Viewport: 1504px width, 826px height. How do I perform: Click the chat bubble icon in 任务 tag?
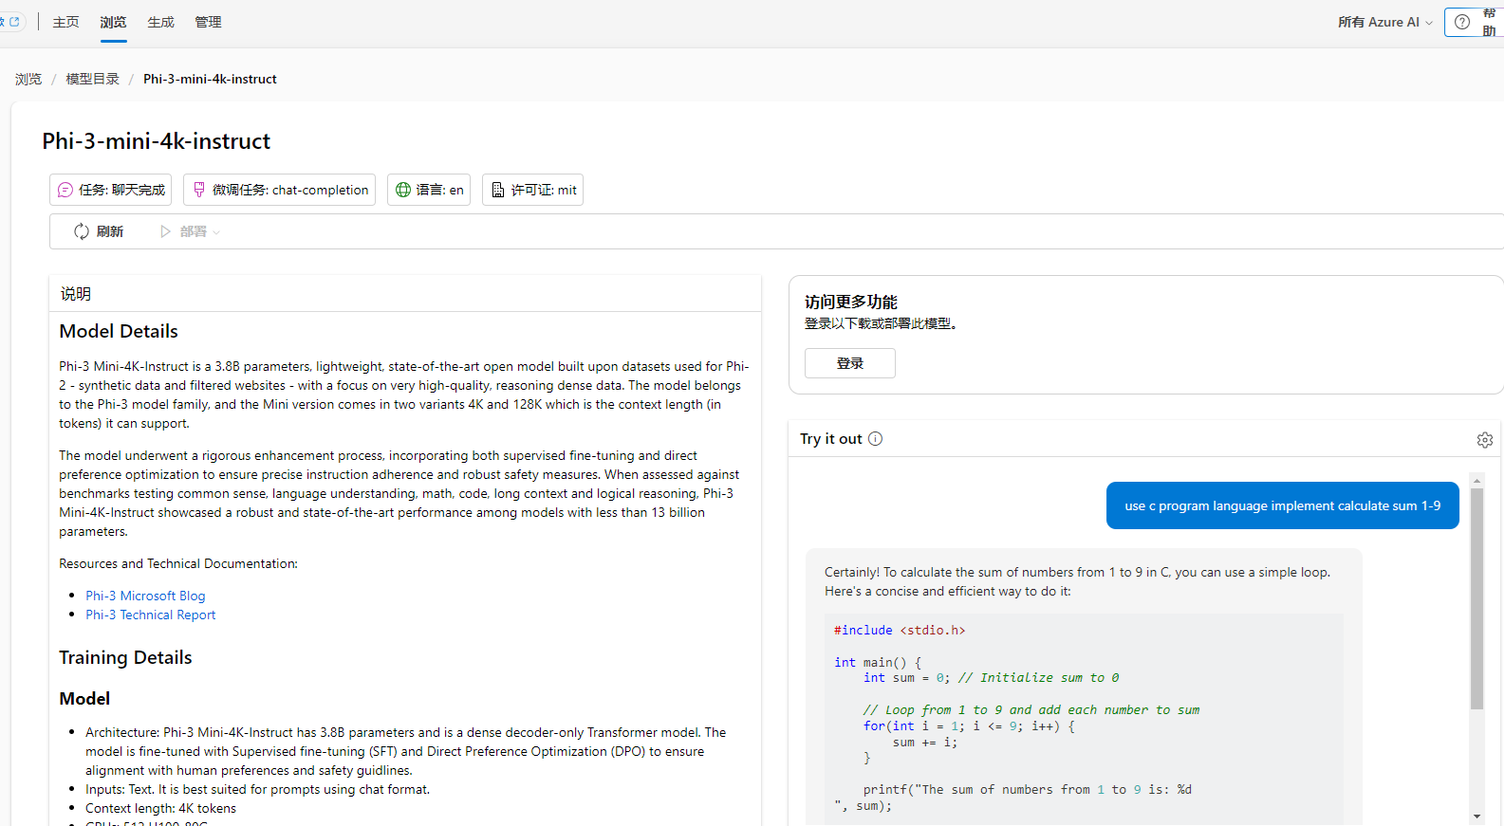pyautogui.click(x=65, y=190)
